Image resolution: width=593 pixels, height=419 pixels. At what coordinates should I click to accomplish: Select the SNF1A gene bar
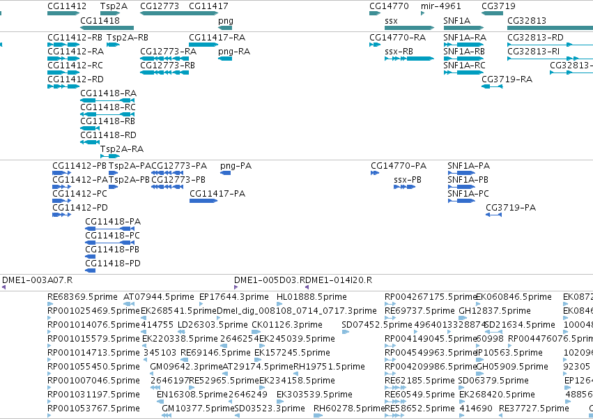(463, 28)
